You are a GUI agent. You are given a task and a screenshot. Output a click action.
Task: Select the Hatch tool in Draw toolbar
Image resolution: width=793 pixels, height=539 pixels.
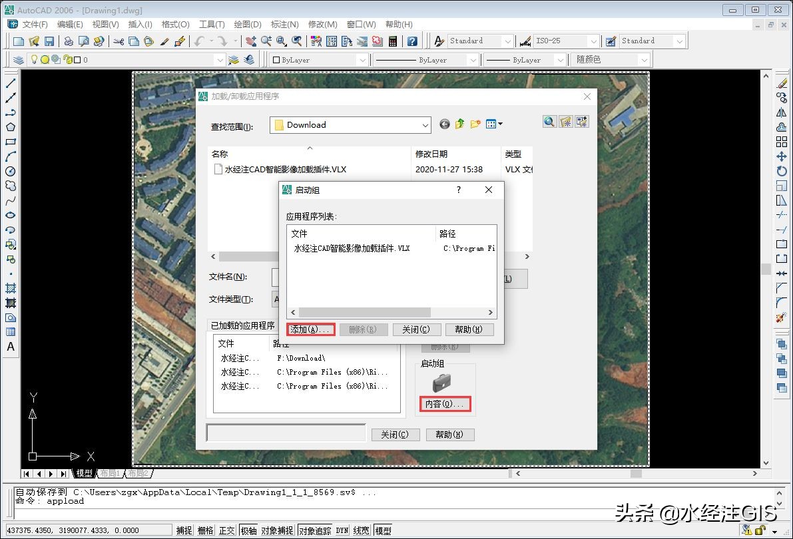tap(11, 288)
